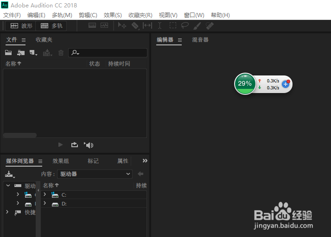Switch to the 收藏夹 tab

click(x=44, y=40)
